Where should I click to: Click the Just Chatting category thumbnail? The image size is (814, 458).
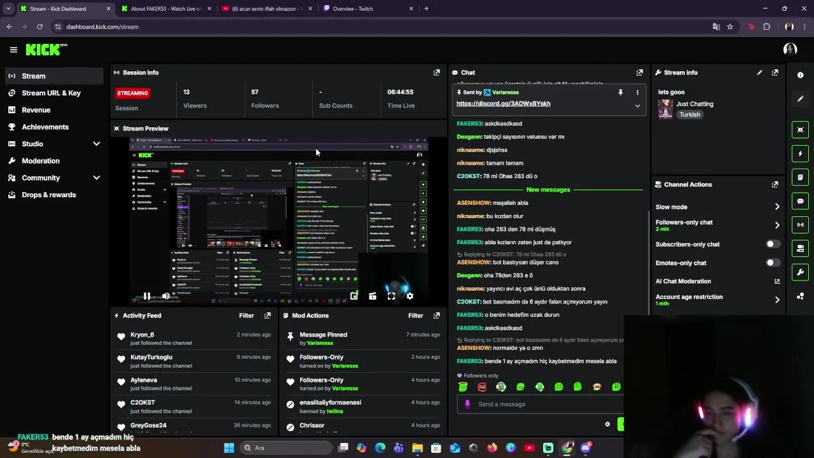(x=665, y=109)
